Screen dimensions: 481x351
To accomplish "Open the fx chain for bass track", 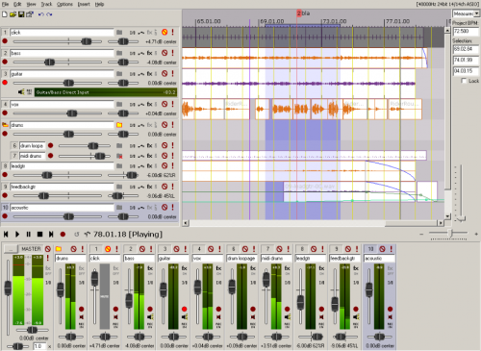I will (x=150, y=53).
